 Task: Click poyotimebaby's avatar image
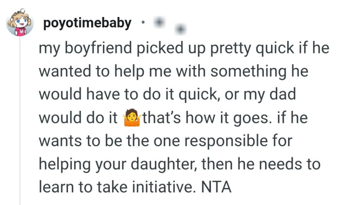pos(19,22)
